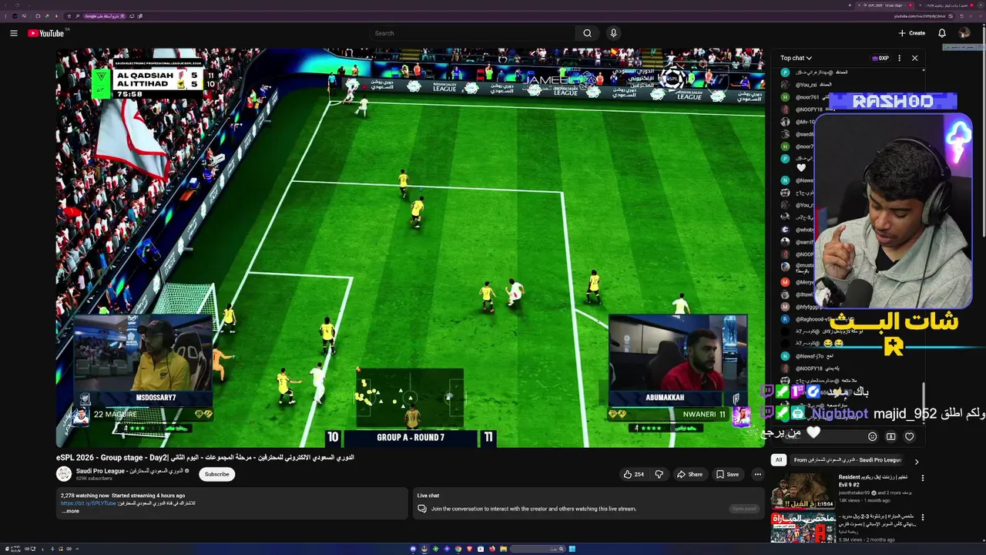Click the 0XP points badge in chat
The height and width of the screenshot is (555, 986).
click(880, 58)
